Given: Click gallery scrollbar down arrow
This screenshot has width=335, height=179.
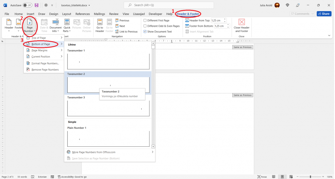Looking at the screenshot, I should [x=153, y=147].
